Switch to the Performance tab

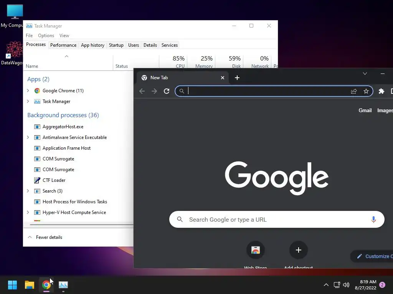(x=63, y=45)
